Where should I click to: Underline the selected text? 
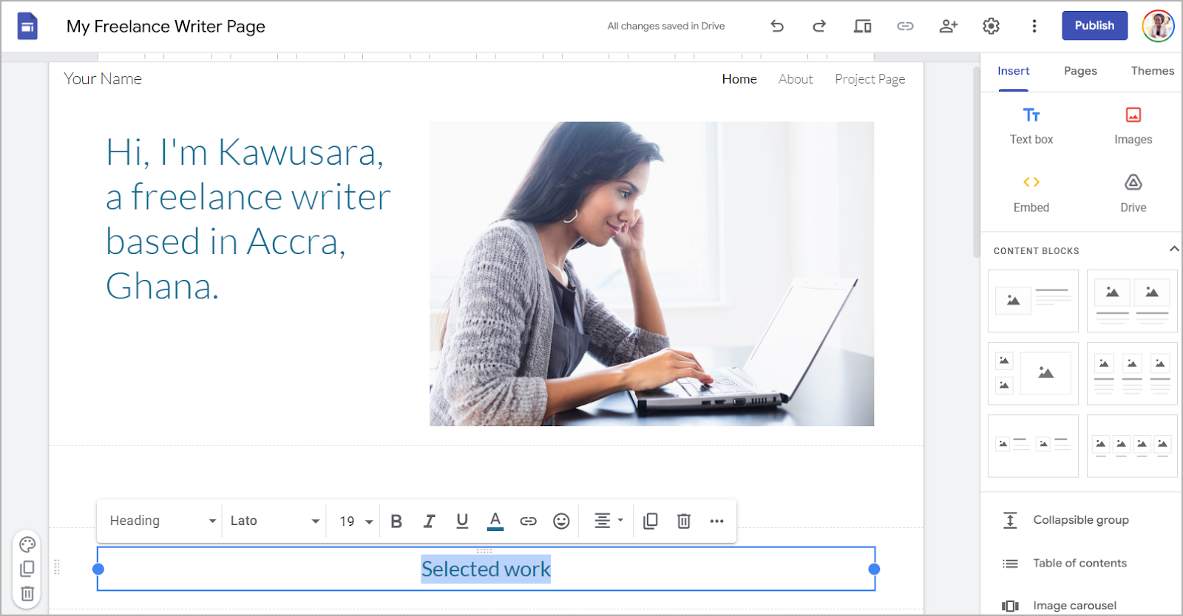pos(462,521)
